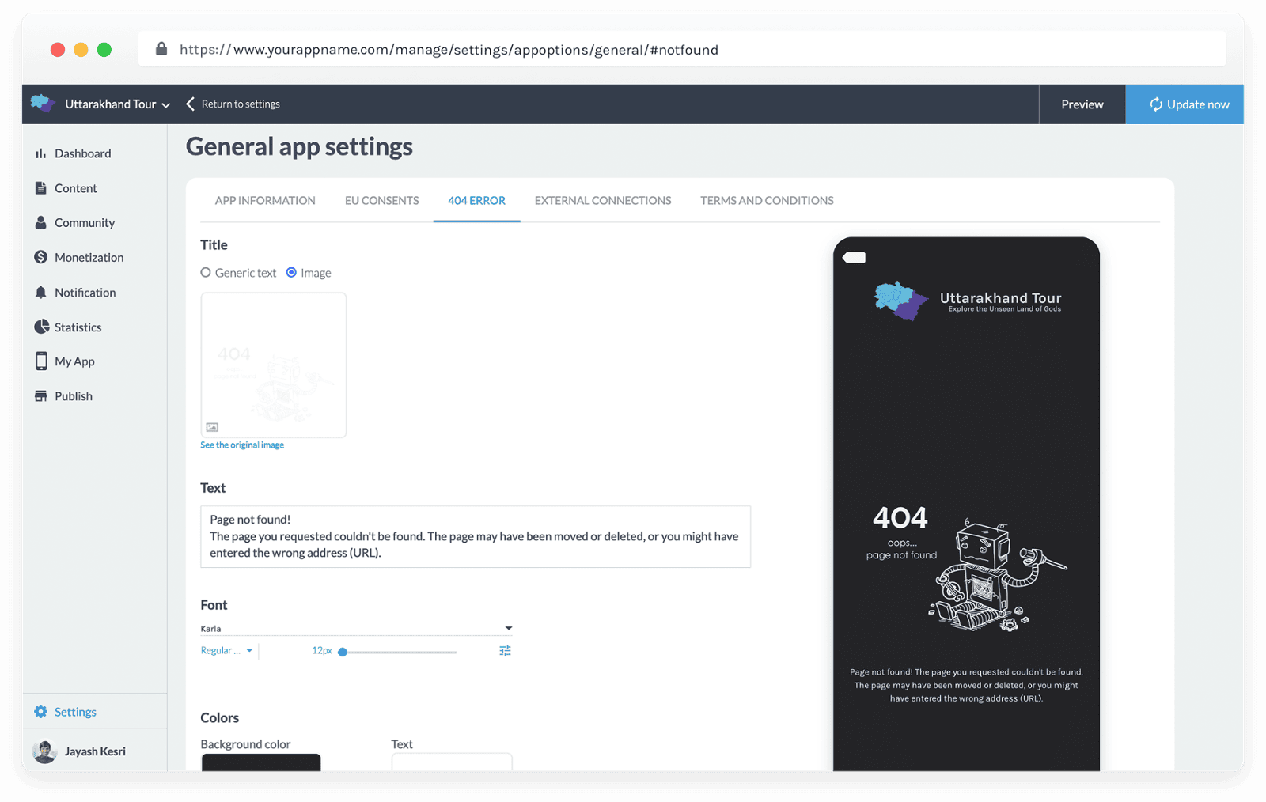Click the Dashboard bar chart icon
1266x802 pixels.
pos(40,153)
